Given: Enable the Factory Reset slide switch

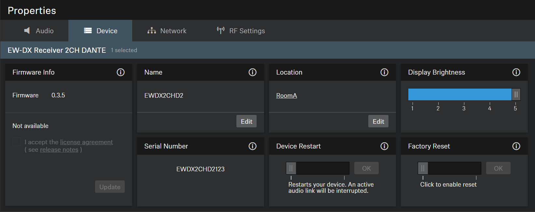Looking at the screenshot, I should (x=423, y=168).
